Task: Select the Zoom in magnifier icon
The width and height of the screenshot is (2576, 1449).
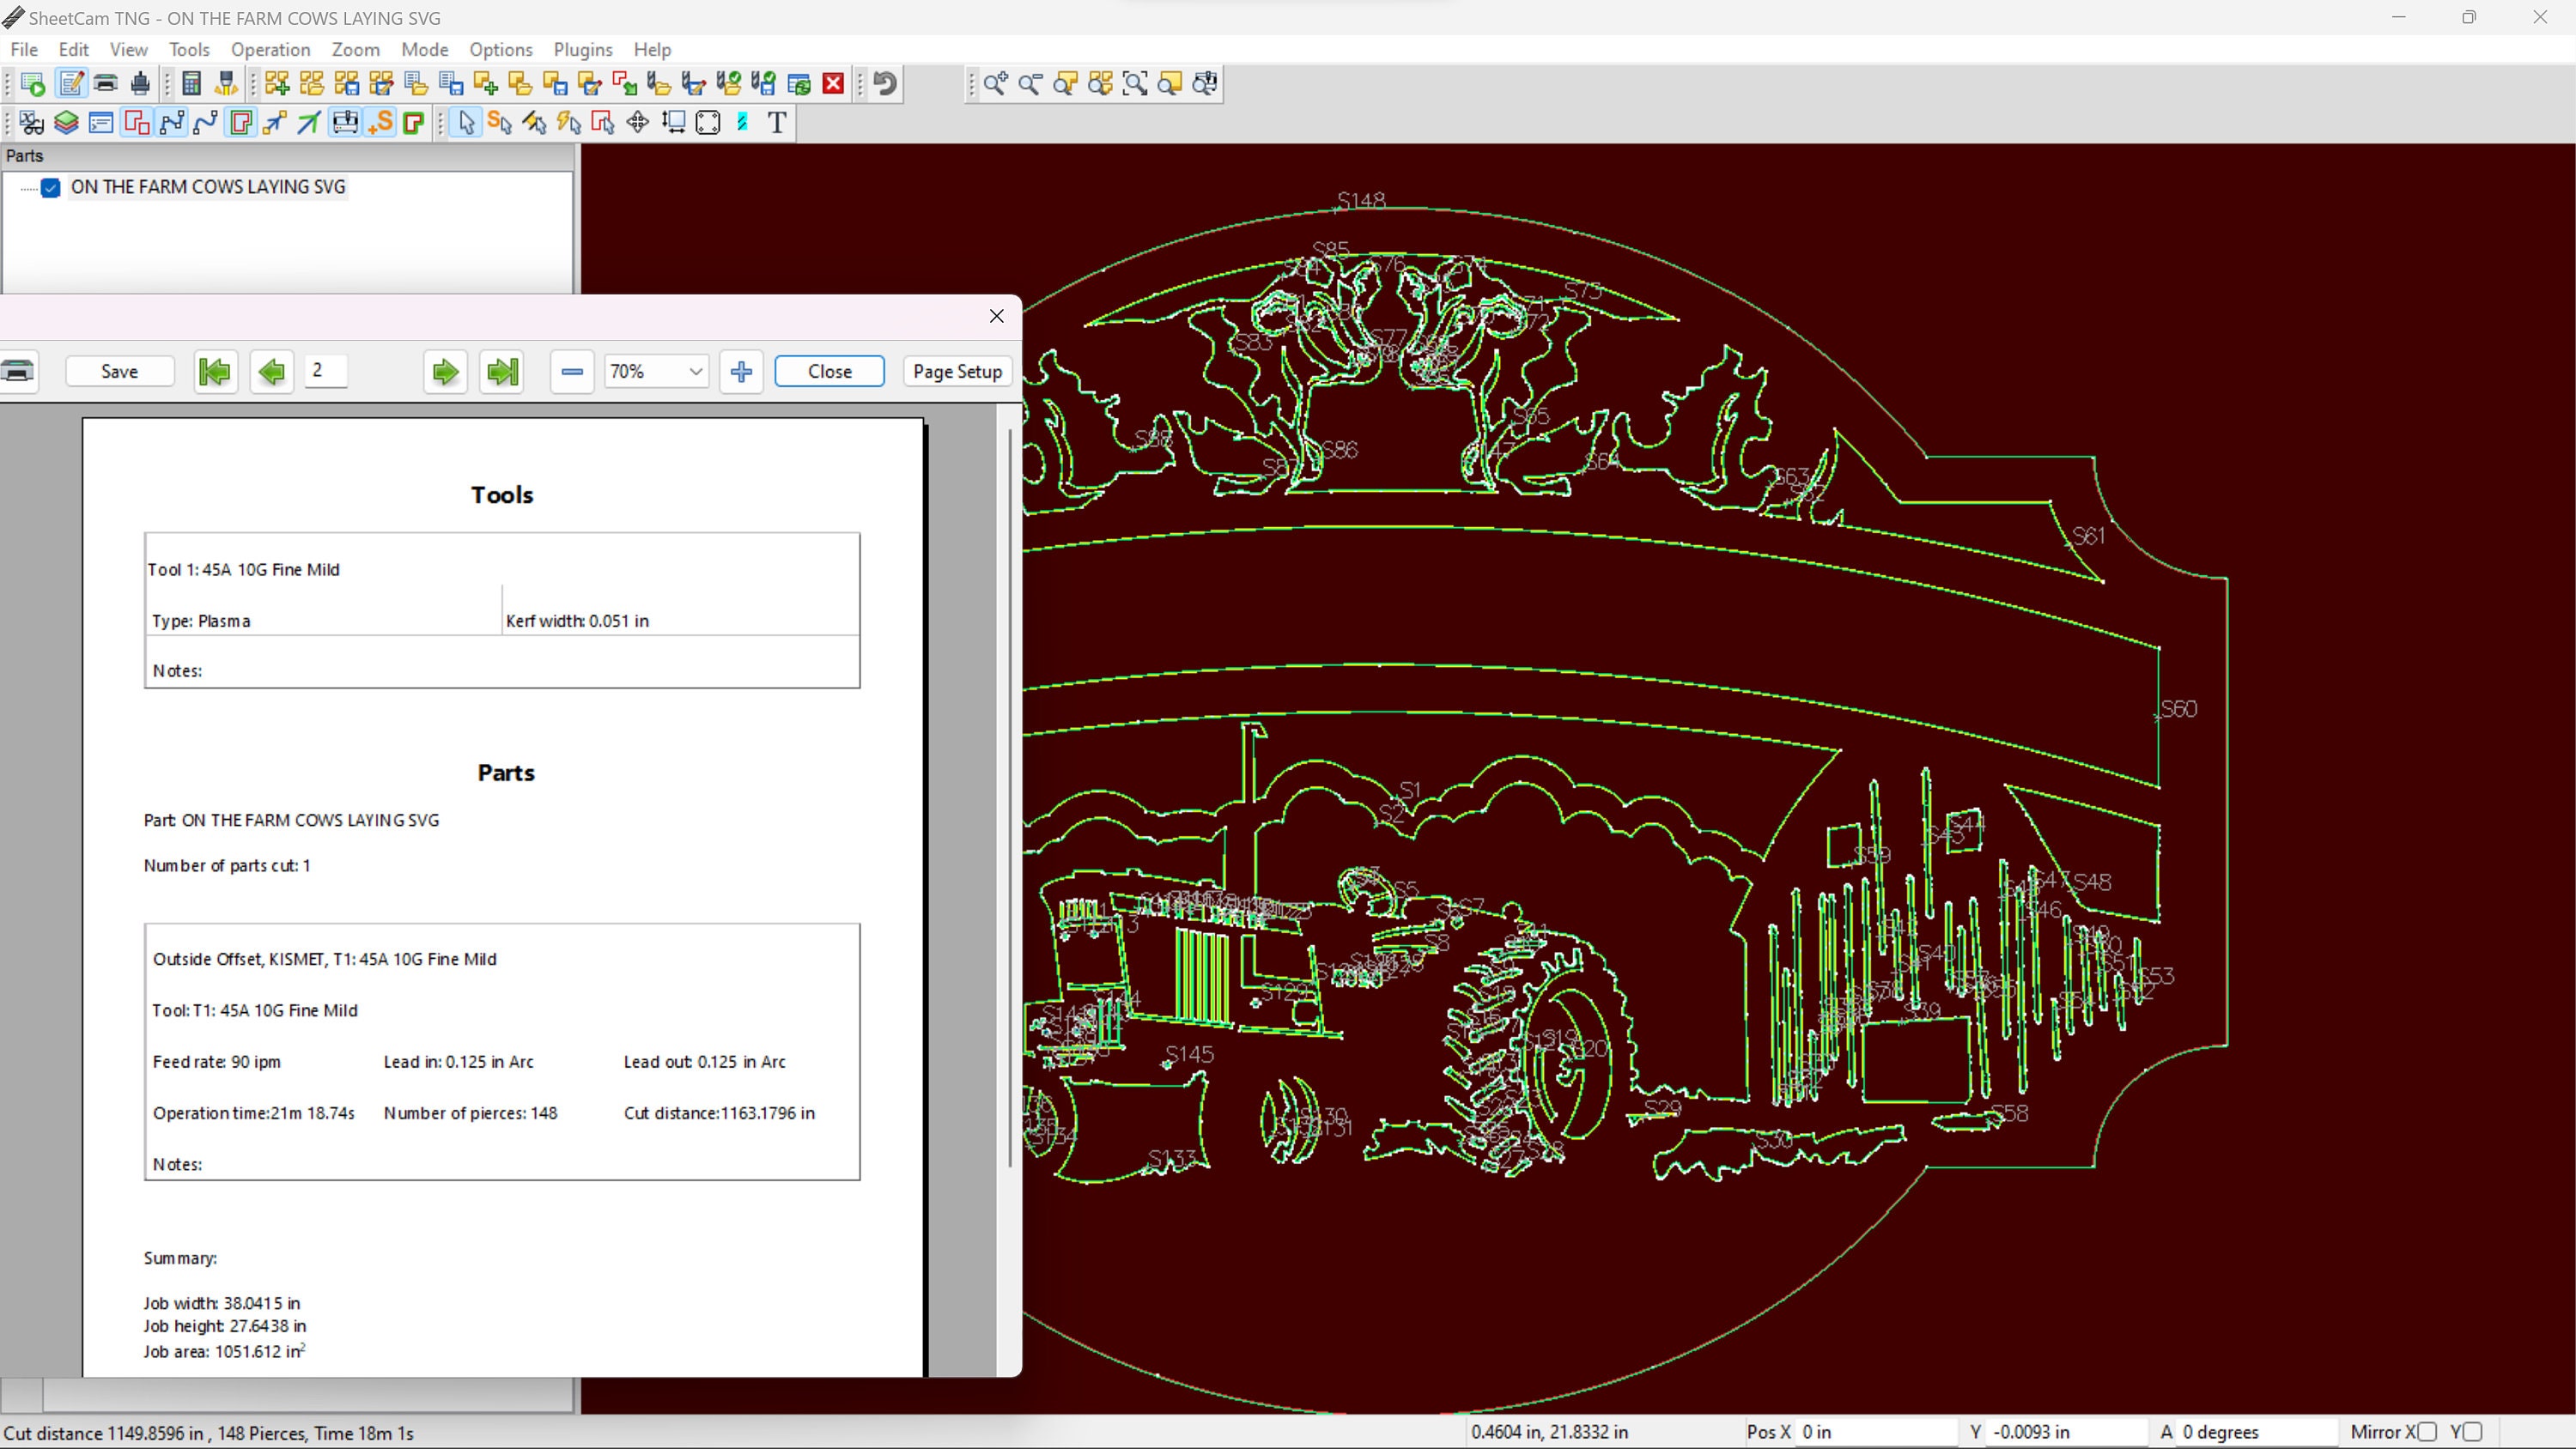Action: pos(995,84)
